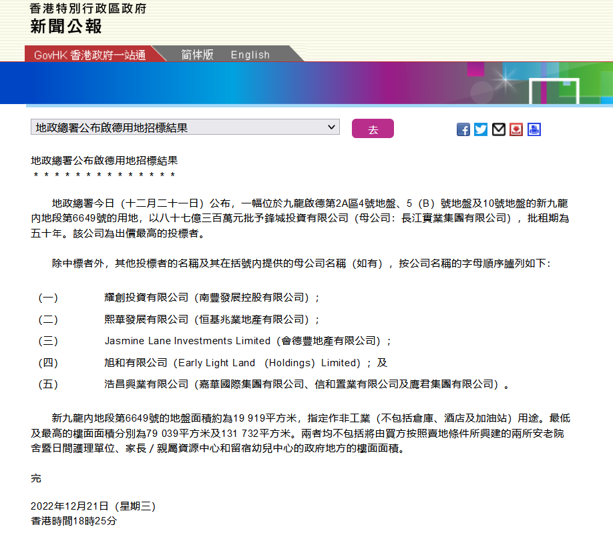This screenshot has height=535, width=613.
Task: Switch to the English version
Action: point(250,55)
